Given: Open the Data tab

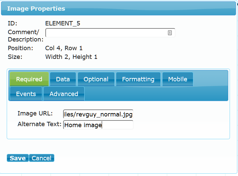Looking at the screenshot, I should (x=63, y=79).
